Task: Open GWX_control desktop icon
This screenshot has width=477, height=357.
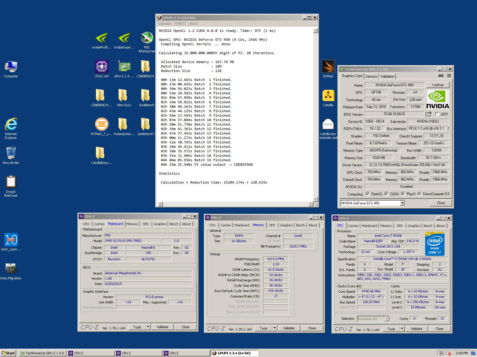Action: click(11, 242)
